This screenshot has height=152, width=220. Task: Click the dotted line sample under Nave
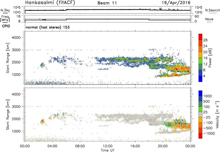(209, 22)
